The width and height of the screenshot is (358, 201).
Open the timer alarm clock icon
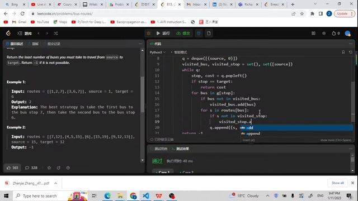(199, 33)
